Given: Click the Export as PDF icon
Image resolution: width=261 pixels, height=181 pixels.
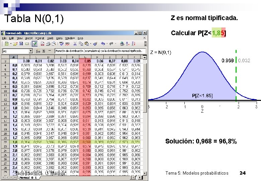Looking at the screenshot, I should [x=42, y=44].
